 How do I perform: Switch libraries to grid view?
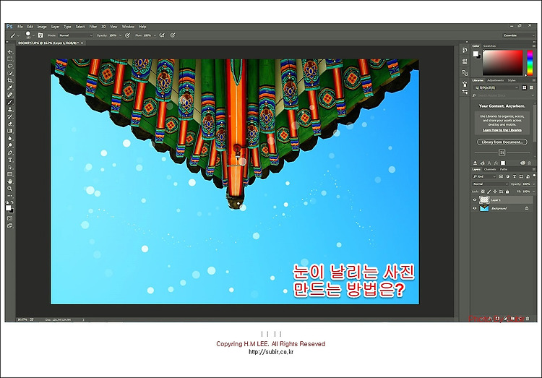click(x=525, y=88)
